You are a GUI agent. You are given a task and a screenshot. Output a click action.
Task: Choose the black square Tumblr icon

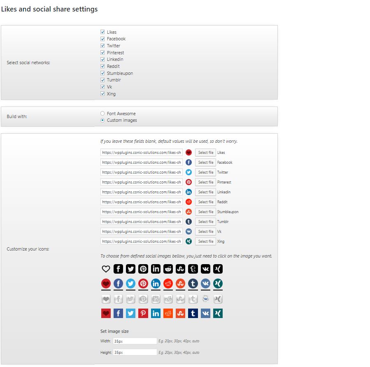tap(193, 269)
